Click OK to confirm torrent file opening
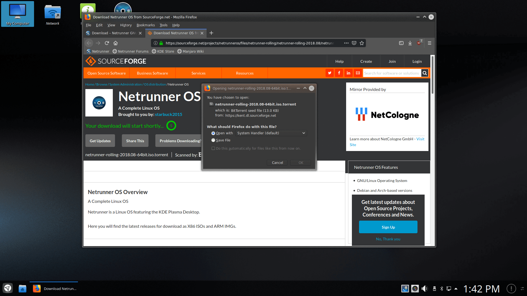 [x=301, y=163]
